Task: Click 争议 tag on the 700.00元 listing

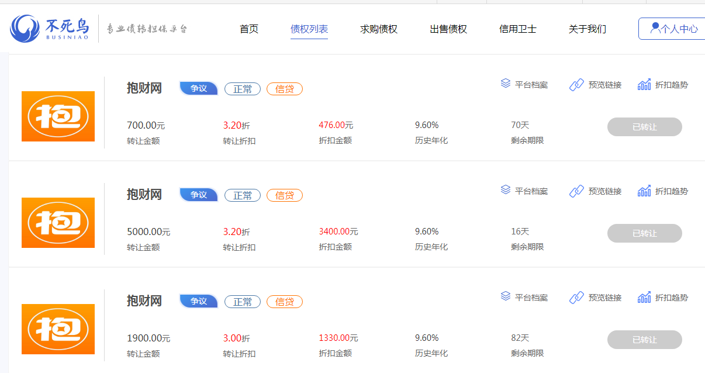Action: [199, 88]
